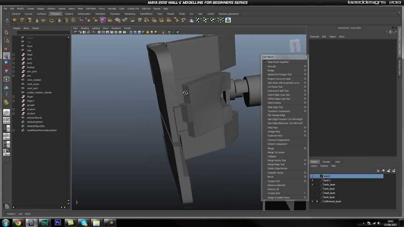Toggle visibility of references_layer
The image size is (404, 227).
click(312, 201)
